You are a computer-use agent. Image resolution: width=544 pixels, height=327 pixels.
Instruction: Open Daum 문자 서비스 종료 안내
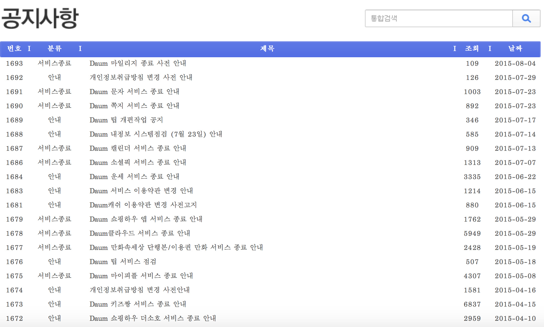(134, 92)
